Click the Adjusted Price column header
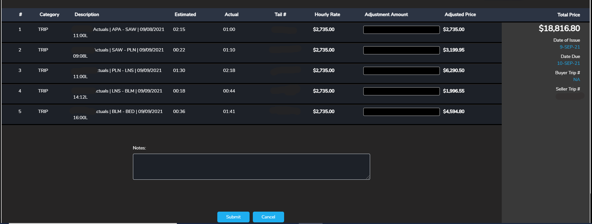The width and height of the screenshot is (592, 224). point(460,14)
